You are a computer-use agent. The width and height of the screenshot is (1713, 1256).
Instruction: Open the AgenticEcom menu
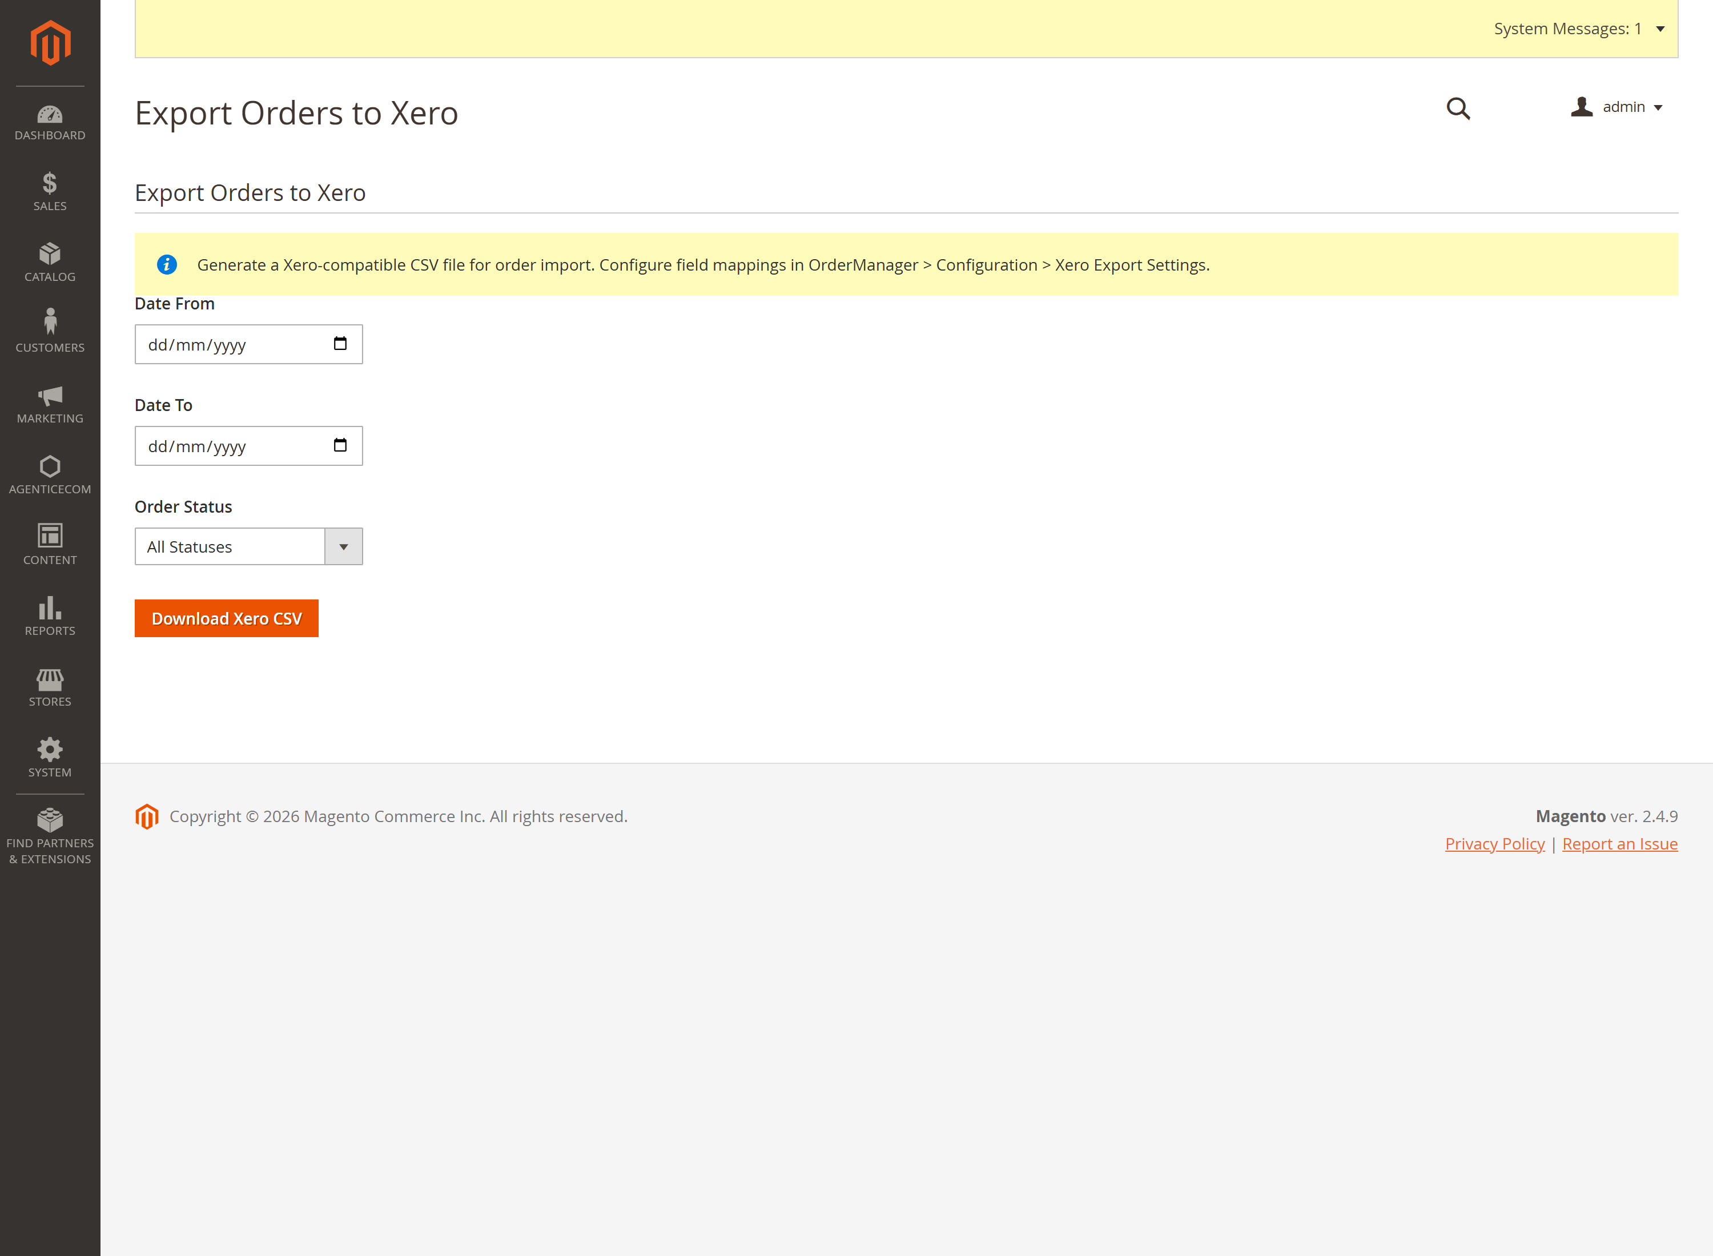[50, 474]
